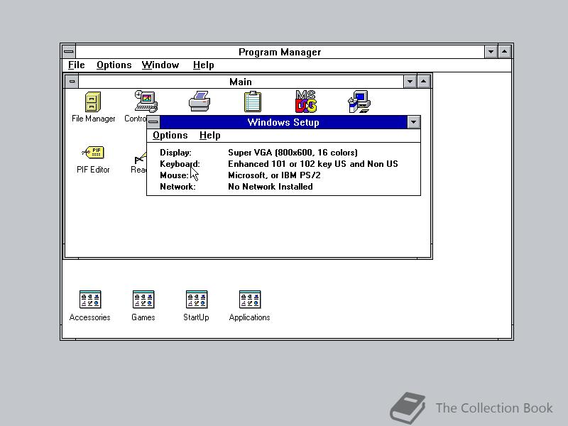Open the Help menu in Windows Setup
This screenshot has height=426, width=568.
209,135
